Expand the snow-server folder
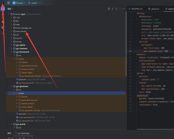 pyautogui.click(x=12, y=31)
